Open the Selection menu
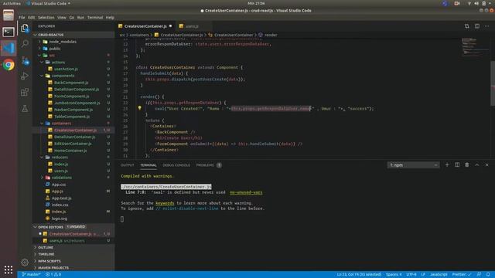Viewport: 495px width, 278px height. (x=46, y=17)
